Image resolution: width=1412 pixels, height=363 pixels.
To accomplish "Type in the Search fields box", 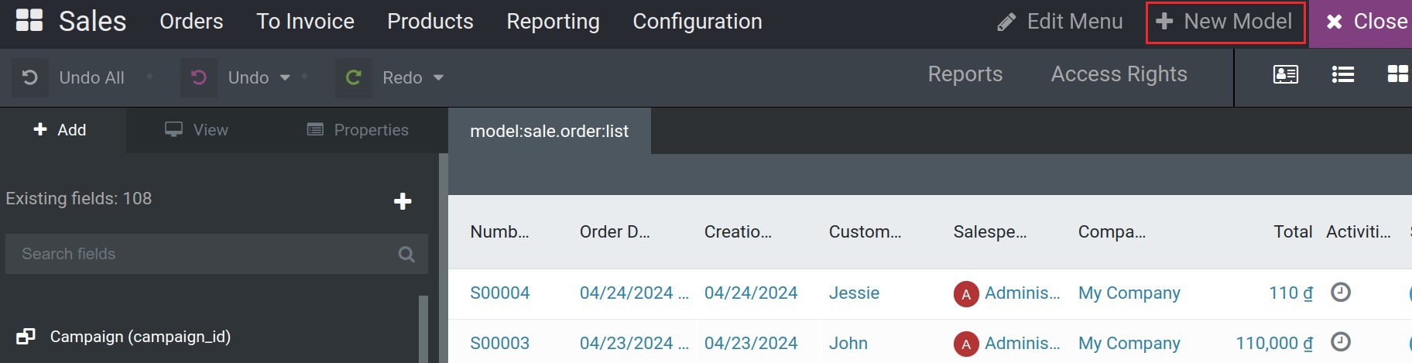I will pos(201,254).
